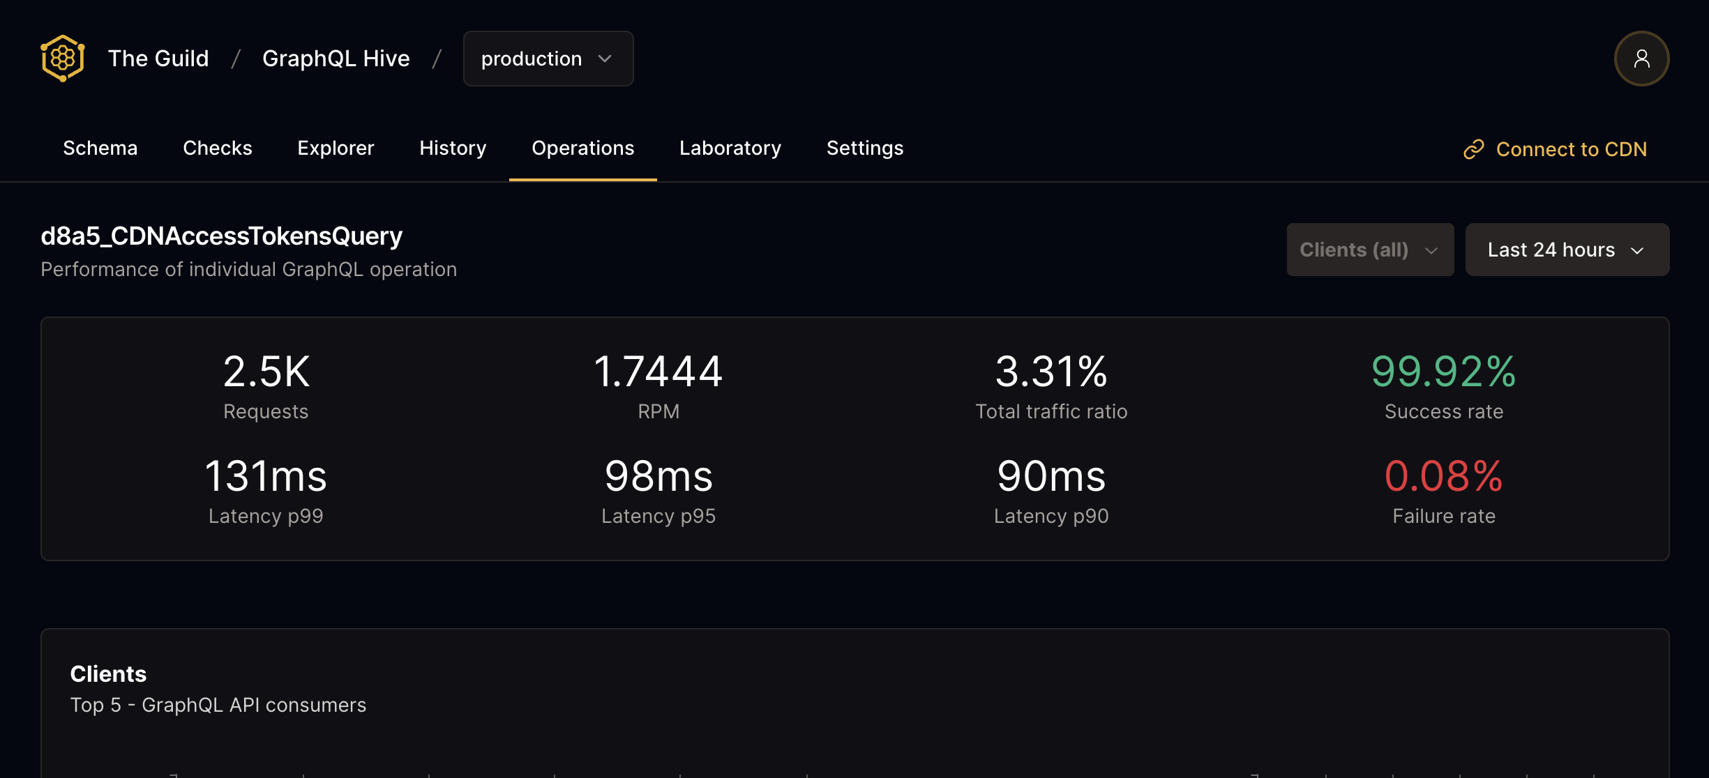
Task: Select the Laboratory tab
Action: [x=730, y=146]
